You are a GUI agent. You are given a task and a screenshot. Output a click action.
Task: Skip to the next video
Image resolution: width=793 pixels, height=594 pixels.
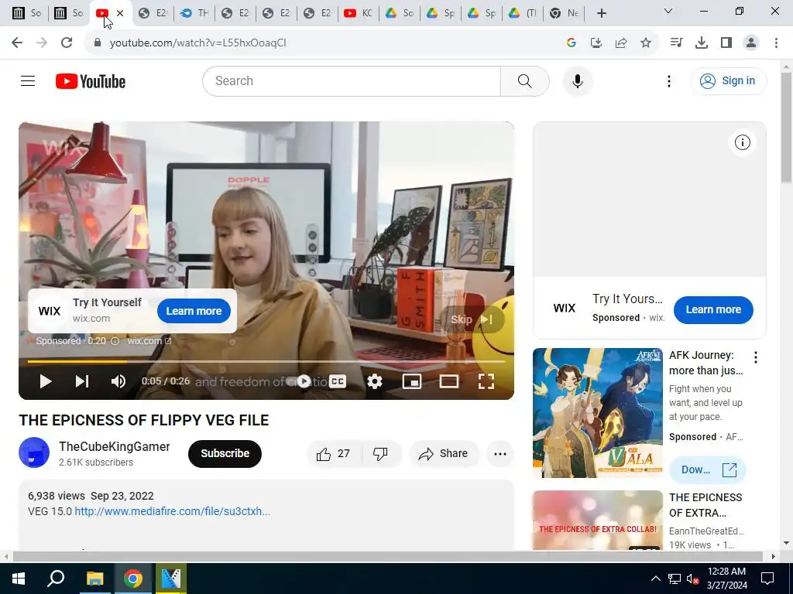tap(82, 381)
